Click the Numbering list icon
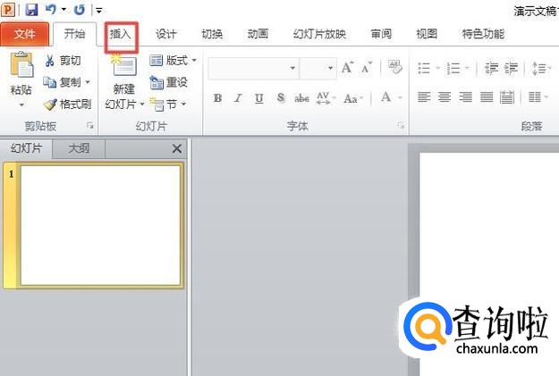The width and height of the screenshot is (559, 376). pos(453,68)
